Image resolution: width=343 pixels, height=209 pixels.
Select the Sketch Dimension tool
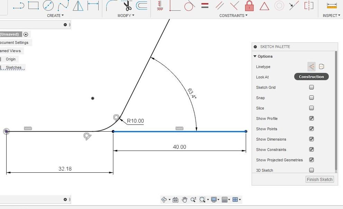[93, 6]
